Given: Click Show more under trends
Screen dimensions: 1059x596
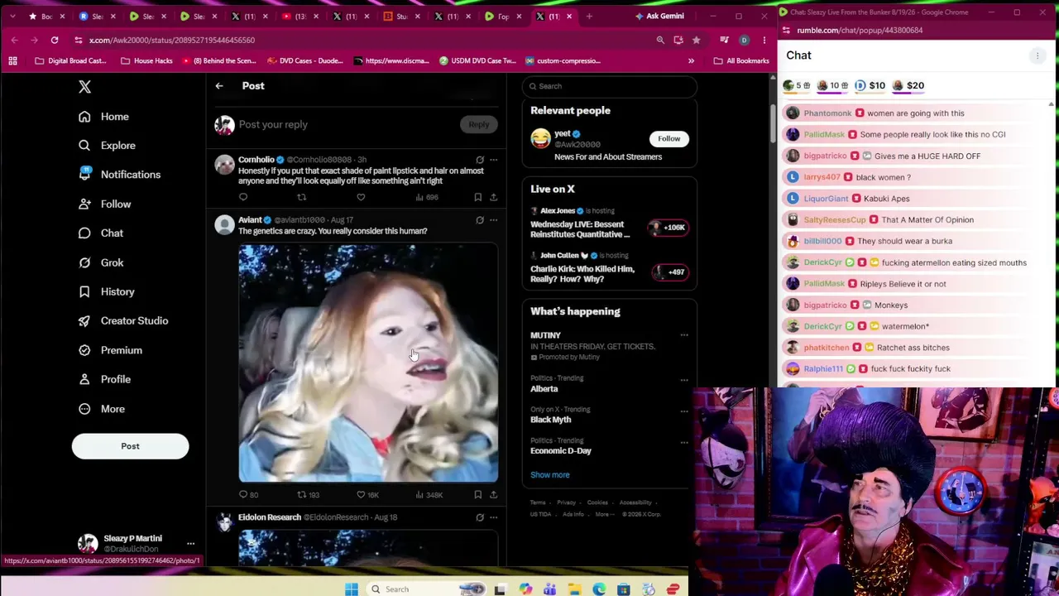Looking at the screenshot, I should coord(550,475).
